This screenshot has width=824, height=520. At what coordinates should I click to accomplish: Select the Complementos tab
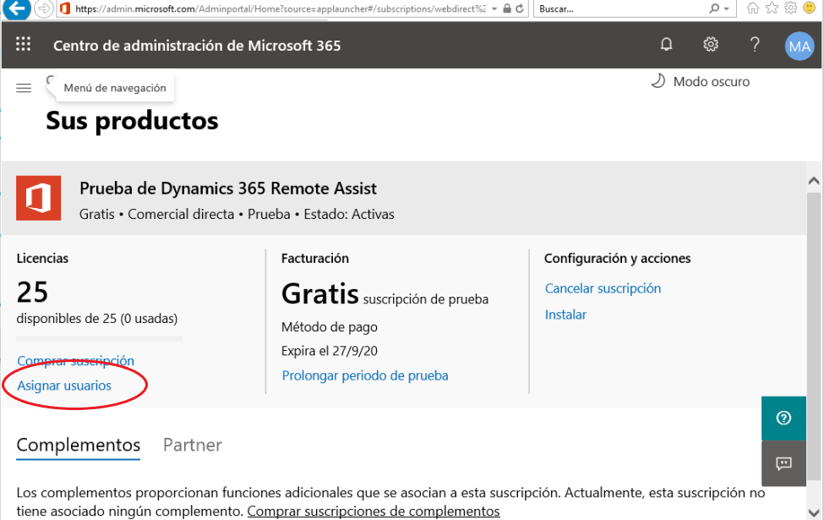(x=79, y=445)
